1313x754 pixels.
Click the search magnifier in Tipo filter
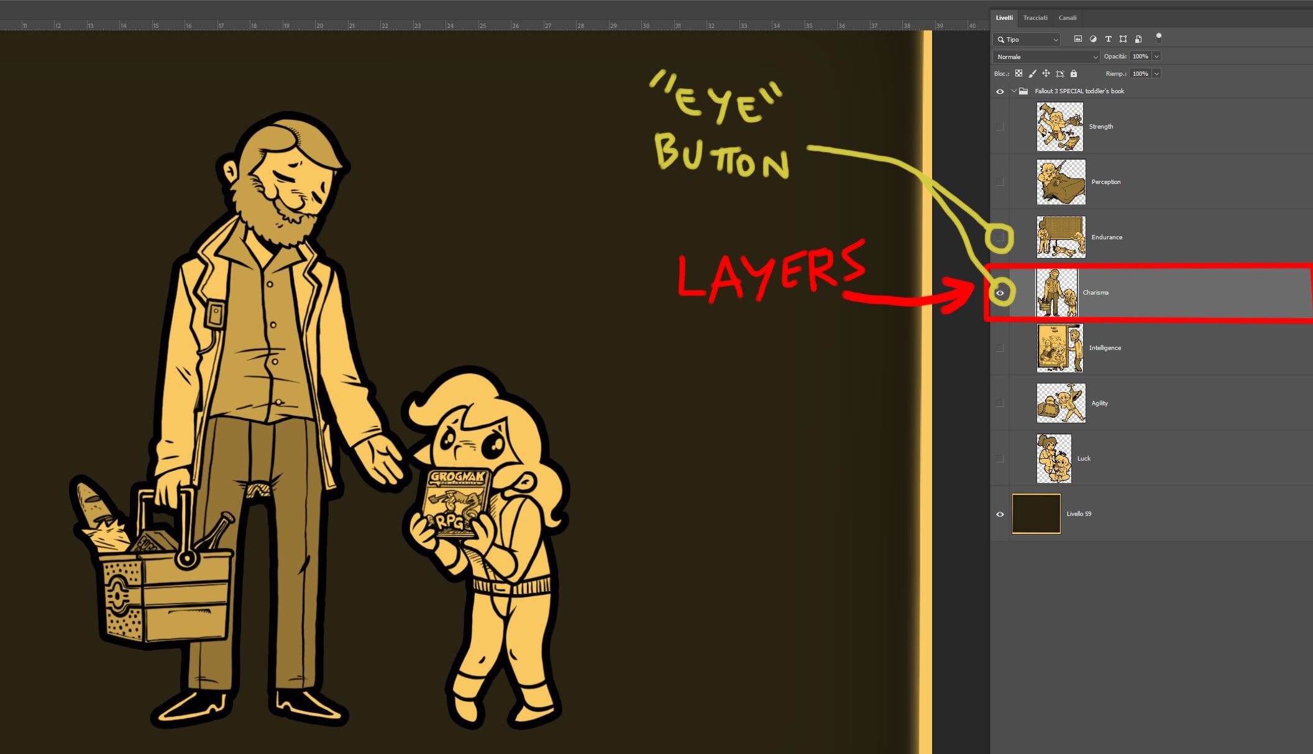click(1000, 40)
